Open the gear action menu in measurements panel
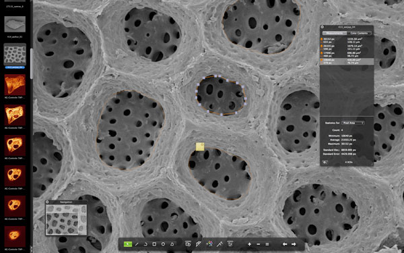Image resolution: width=404 pixels, height=253 pixels. 325,162
